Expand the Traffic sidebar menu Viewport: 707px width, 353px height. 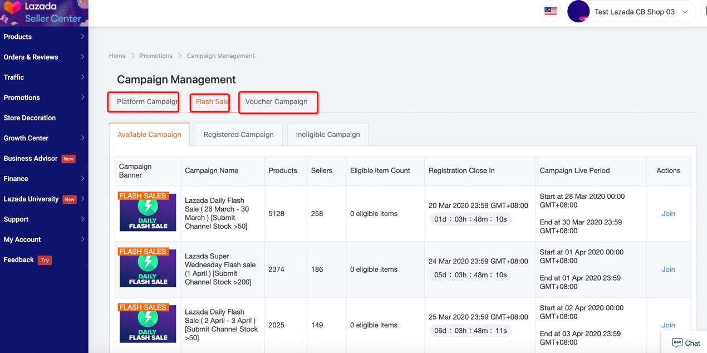tap(44, 77)
